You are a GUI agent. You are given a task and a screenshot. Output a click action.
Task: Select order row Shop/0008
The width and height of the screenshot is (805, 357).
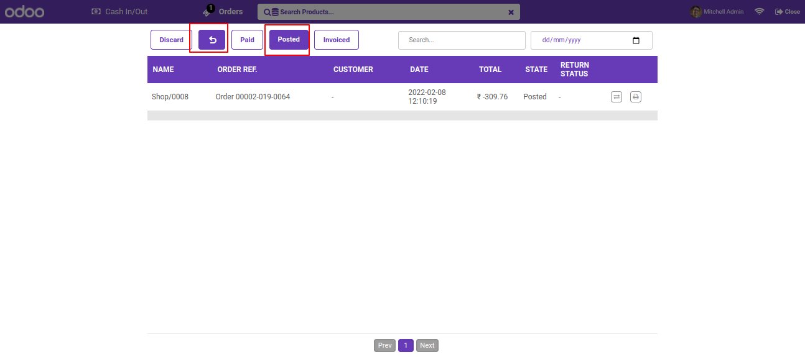pos(402,97)
